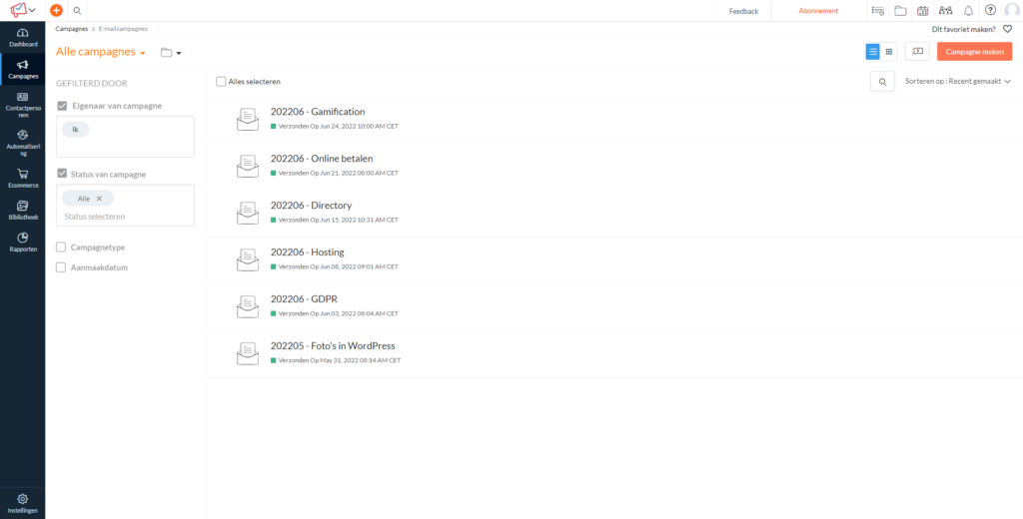Click the Ik owner chip

[75, 130]
